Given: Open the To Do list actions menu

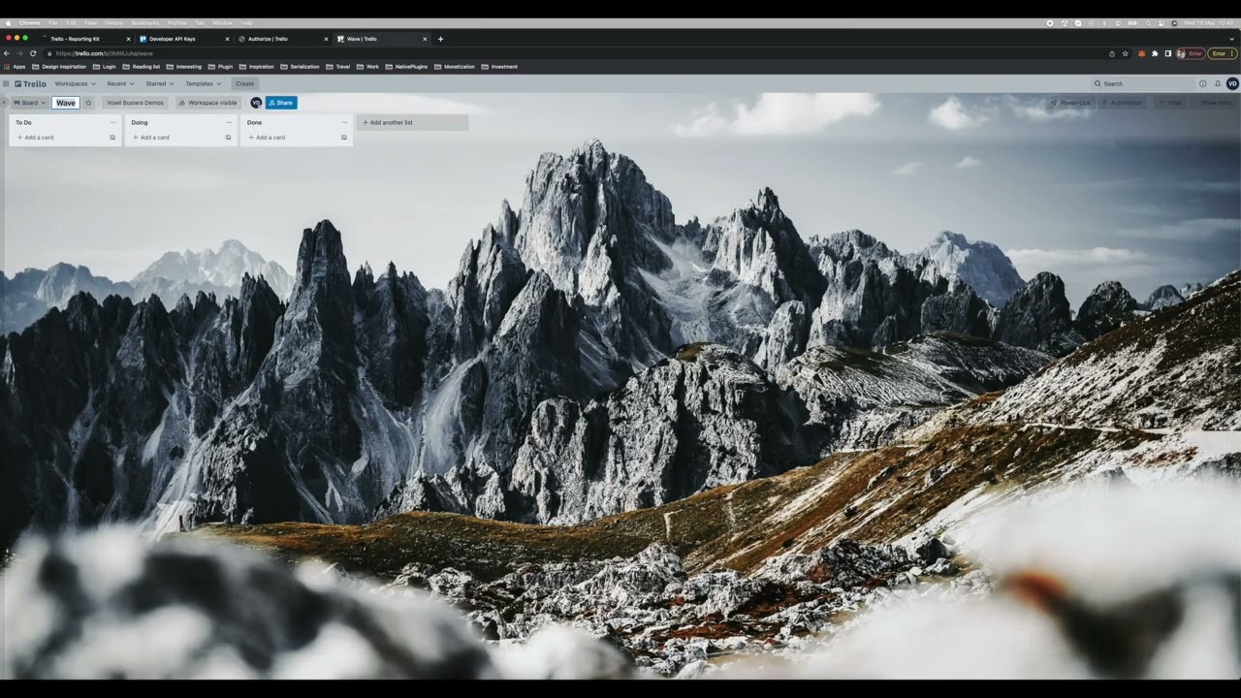Looking at the screenshot, I should point(112,122).
